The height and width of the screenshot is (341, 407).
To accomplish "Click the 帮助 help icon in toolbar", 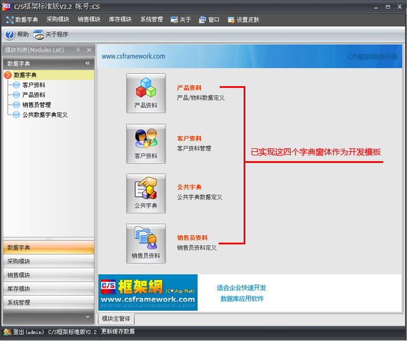I will coord(10,35).
